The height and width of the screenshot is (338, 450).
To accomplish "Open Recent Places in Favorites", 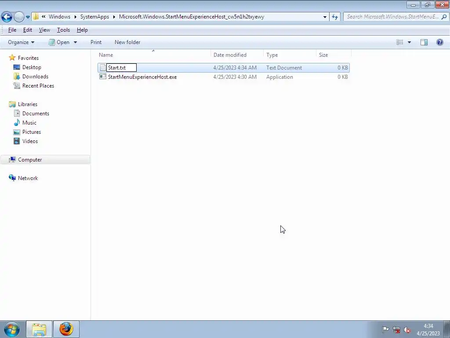I will 38,86.
